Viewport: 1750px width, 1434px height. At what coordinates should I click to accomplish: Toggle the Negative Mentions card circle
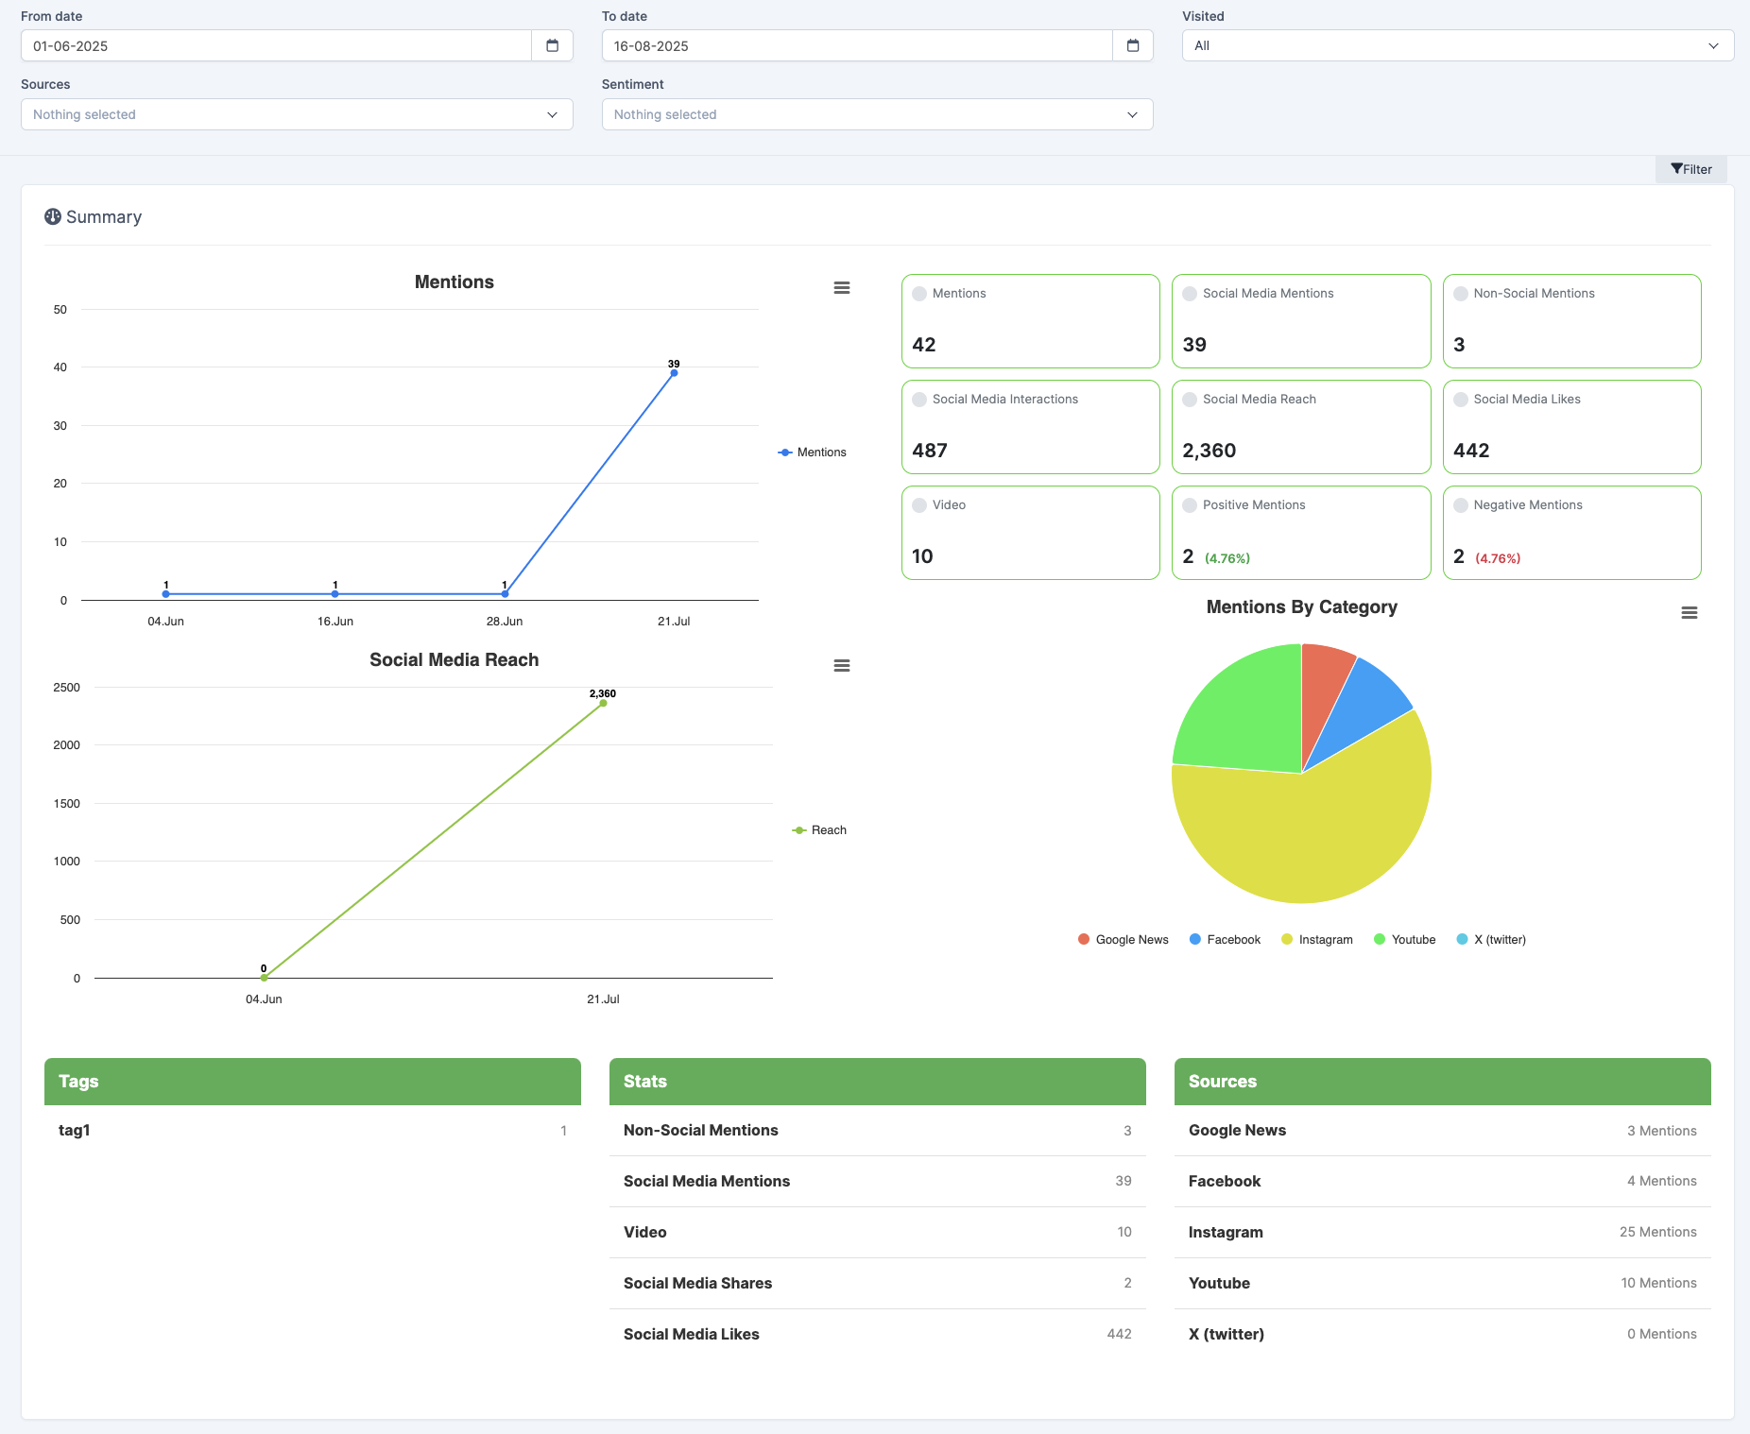[x=1461, y=505]
